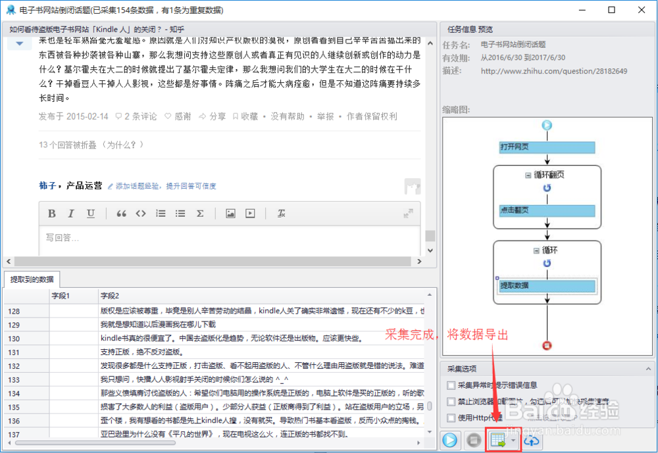Click the clear formatting icon
This screenshot has width=658, height=453.
pos(281,214)
